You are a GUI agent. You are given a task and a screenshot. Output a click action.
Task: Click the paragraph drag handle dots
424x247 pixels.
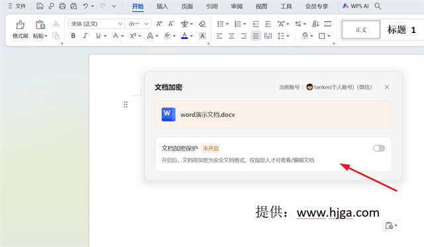tap(125, 104)
